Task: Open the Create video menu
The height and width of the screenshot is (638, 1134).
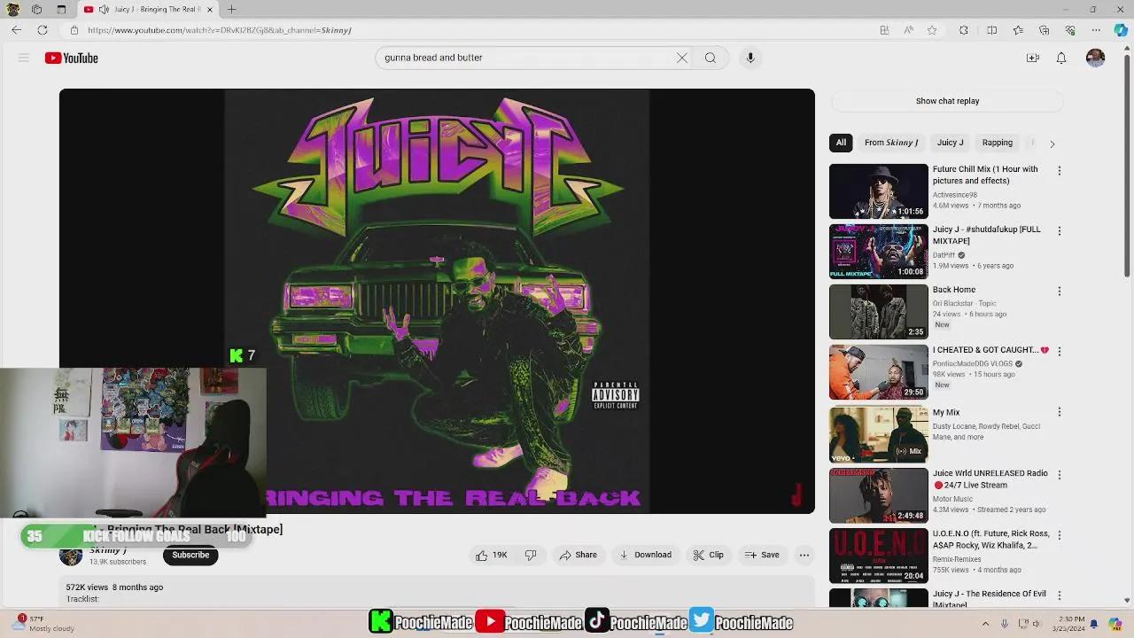Action: coord(1033,58)
